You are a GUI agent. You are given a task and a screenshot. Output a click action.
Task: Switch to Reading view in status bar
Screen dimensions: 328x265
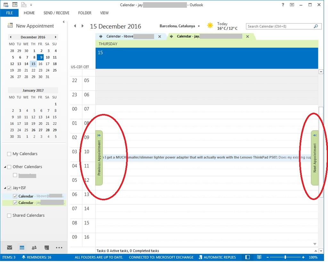[x=259, y=257]
